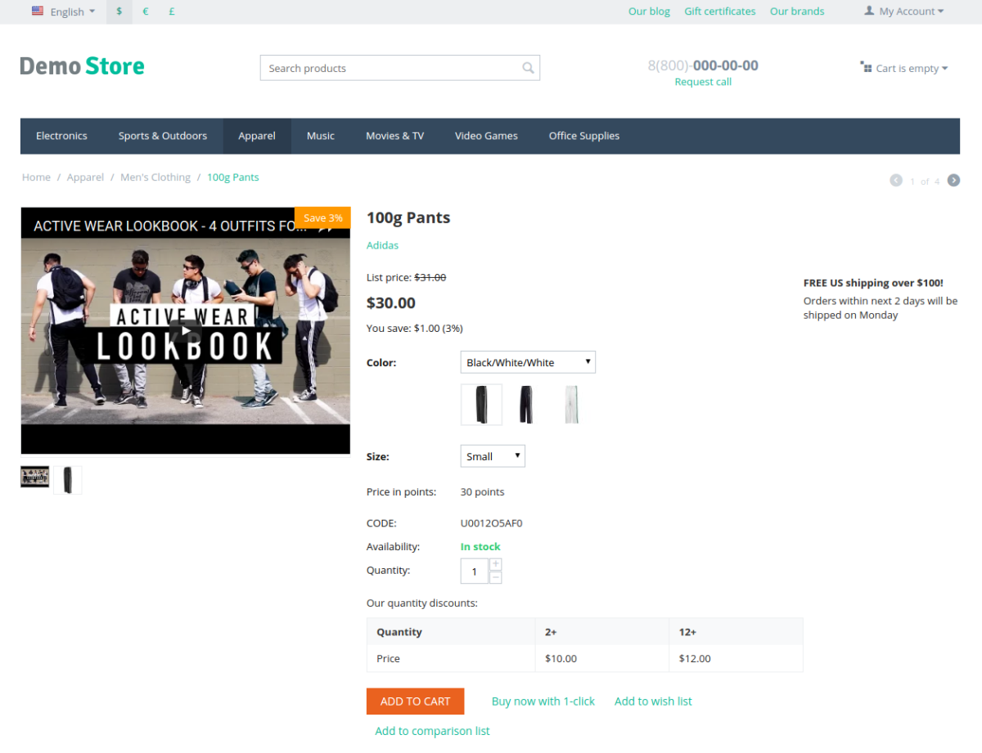Go to Men's Clothing breadcrumb
The image size is (982, 753).
(x=155, y=177)
